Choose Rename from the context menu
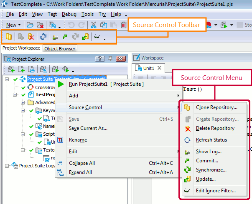 (118, 140)
